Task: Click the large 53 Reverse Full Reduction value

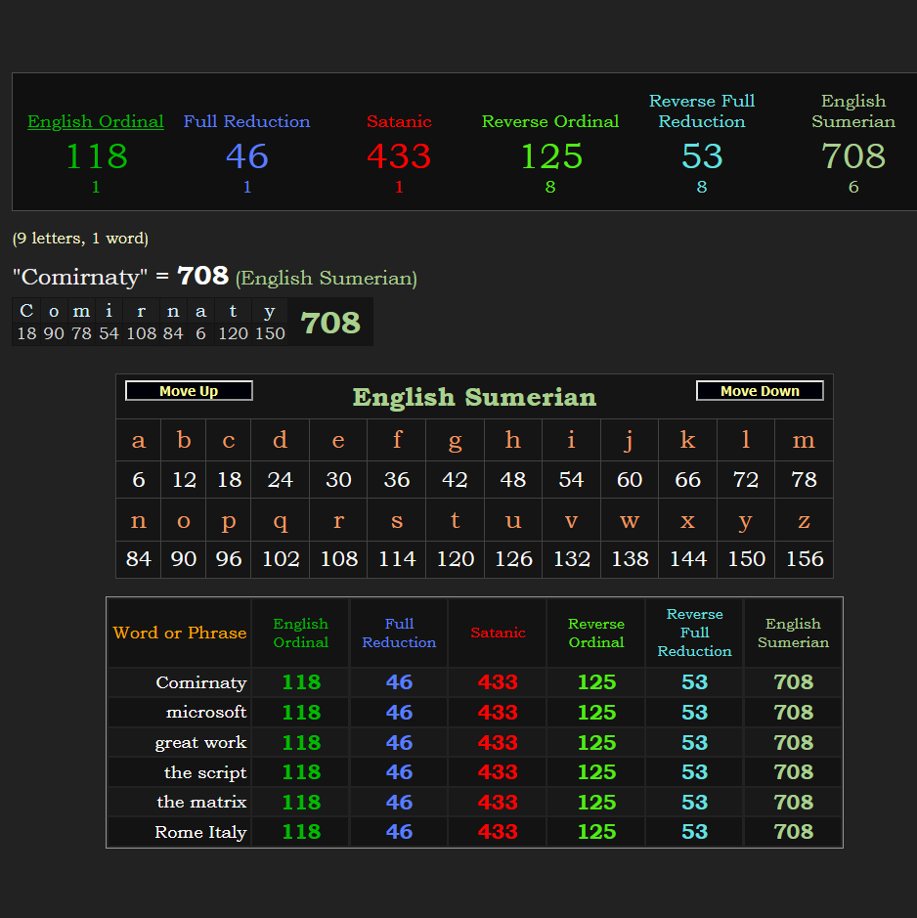Action: pos(702,156)
